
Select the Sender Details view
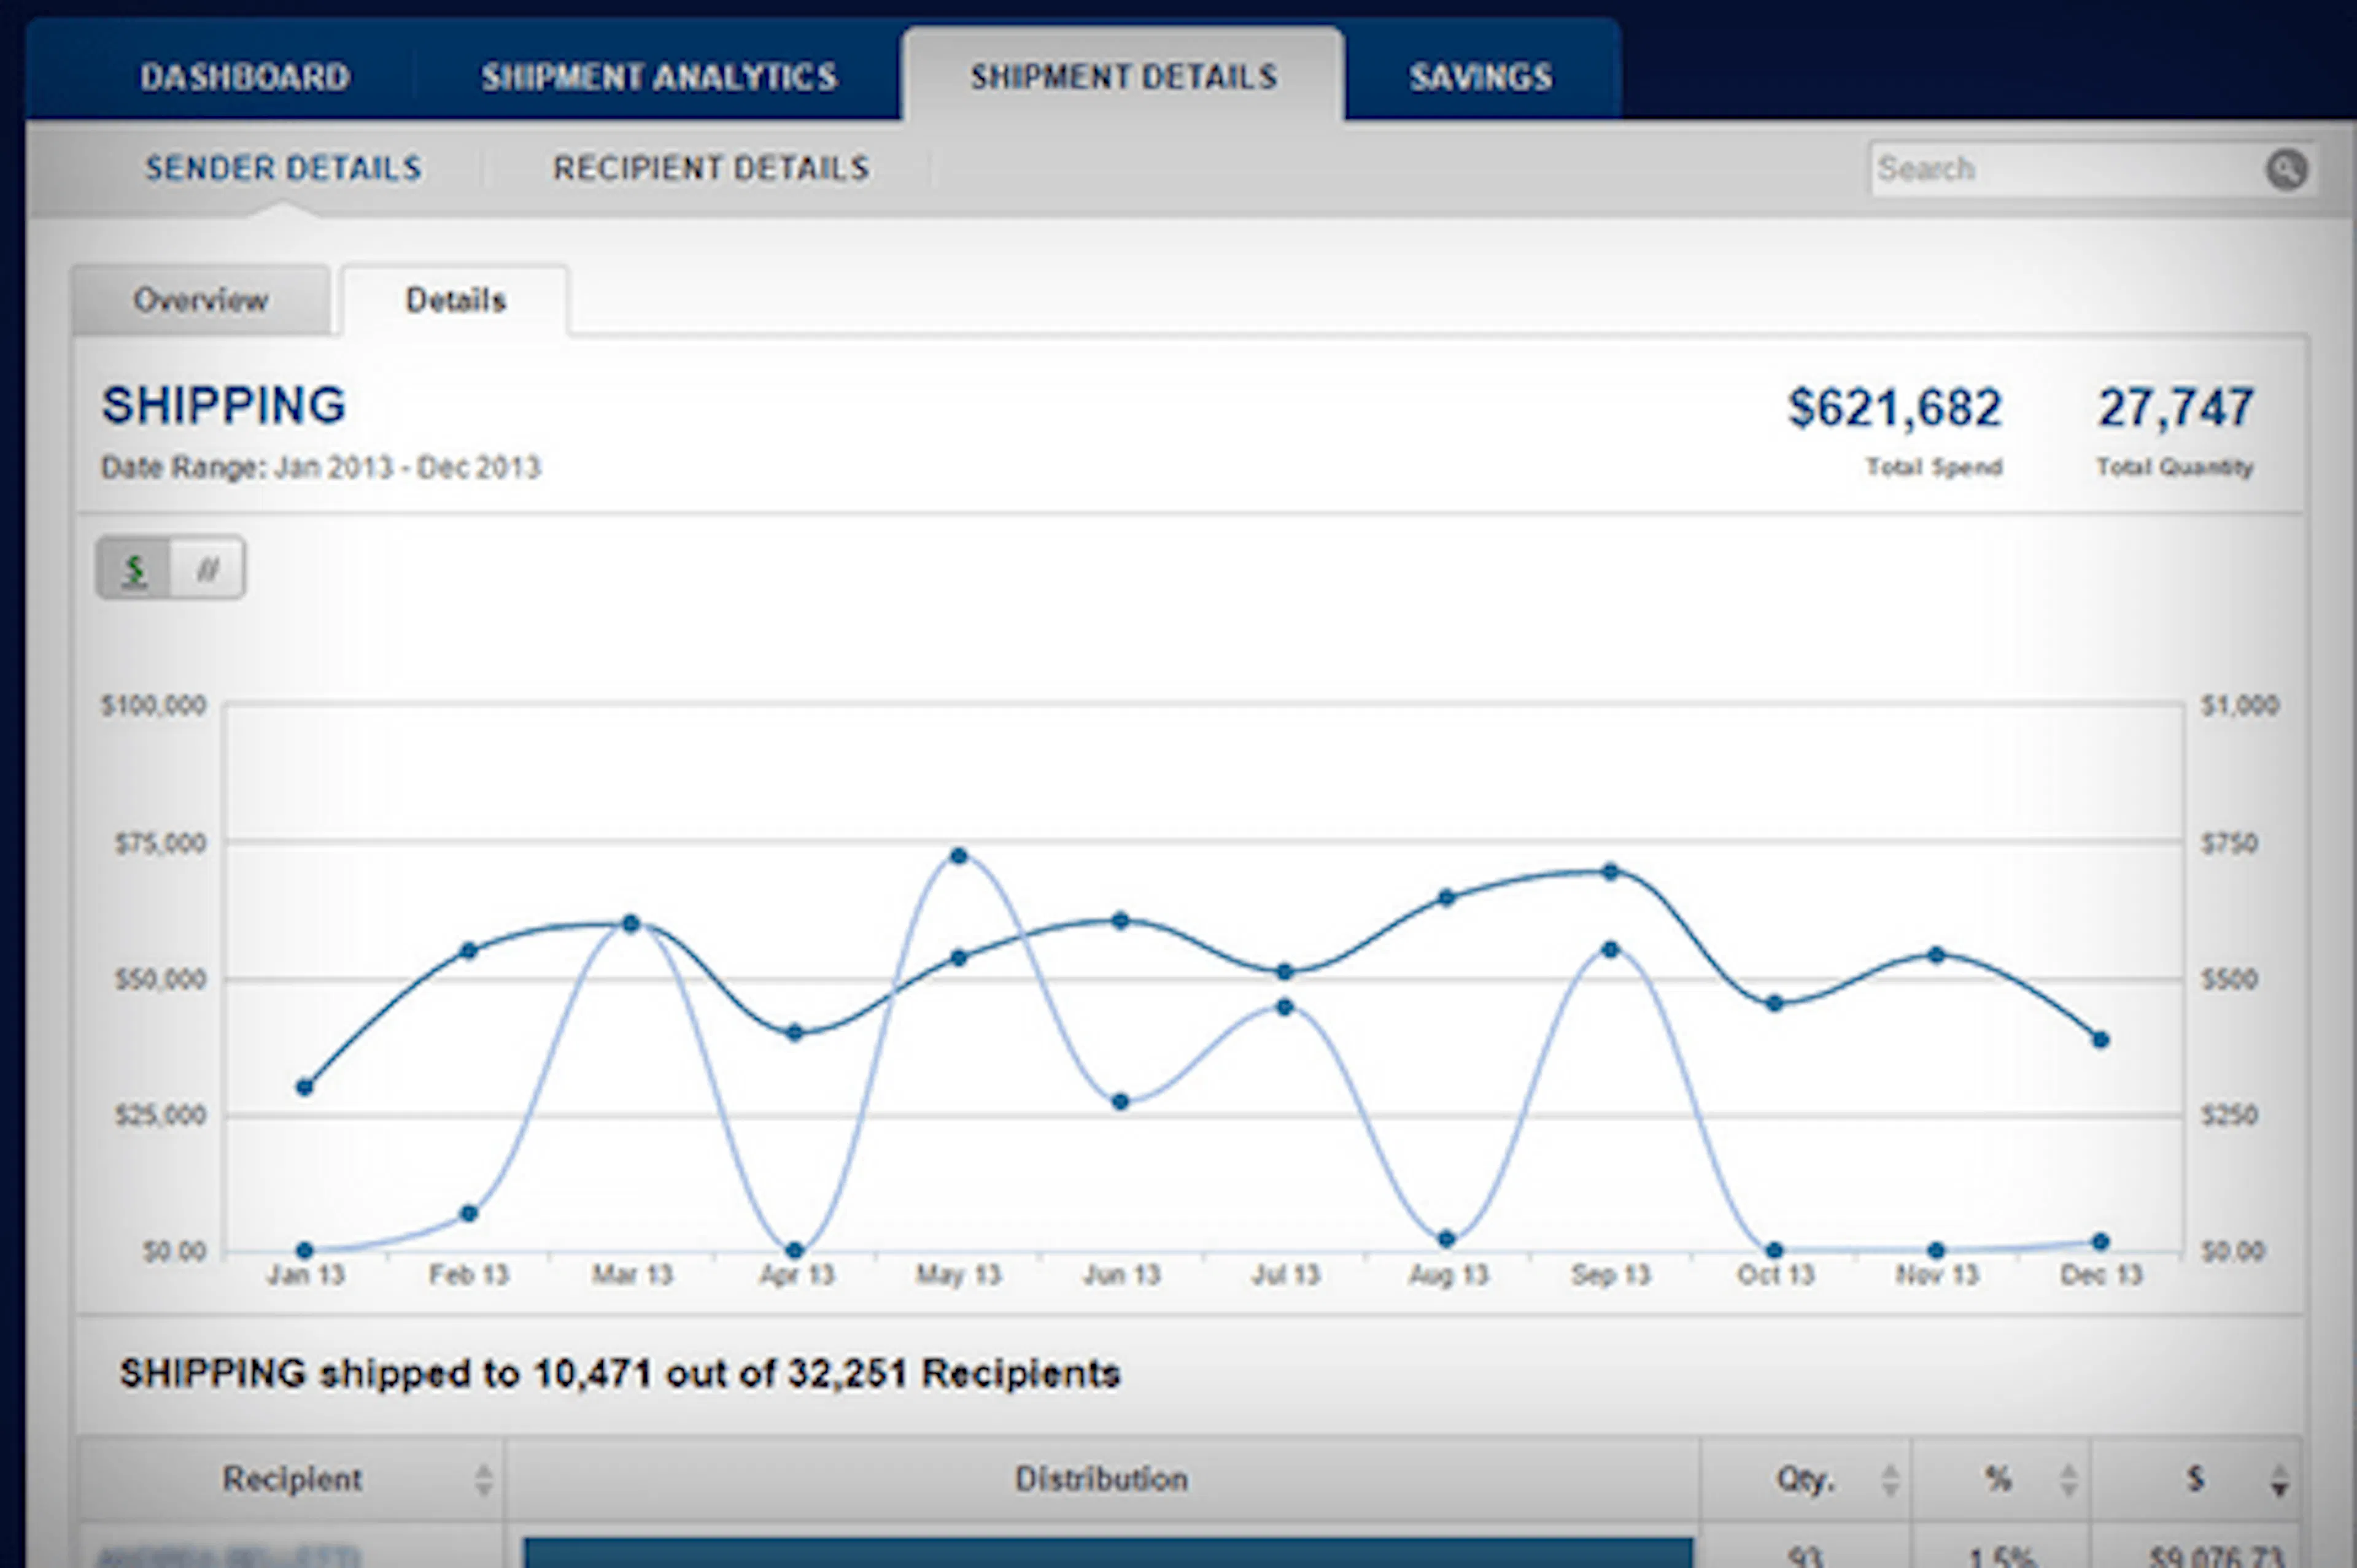point(284,168)
